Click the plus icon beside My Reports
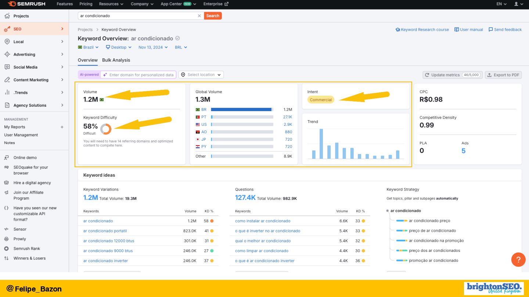Screen dimensions: 529x297 click(62, 127)
